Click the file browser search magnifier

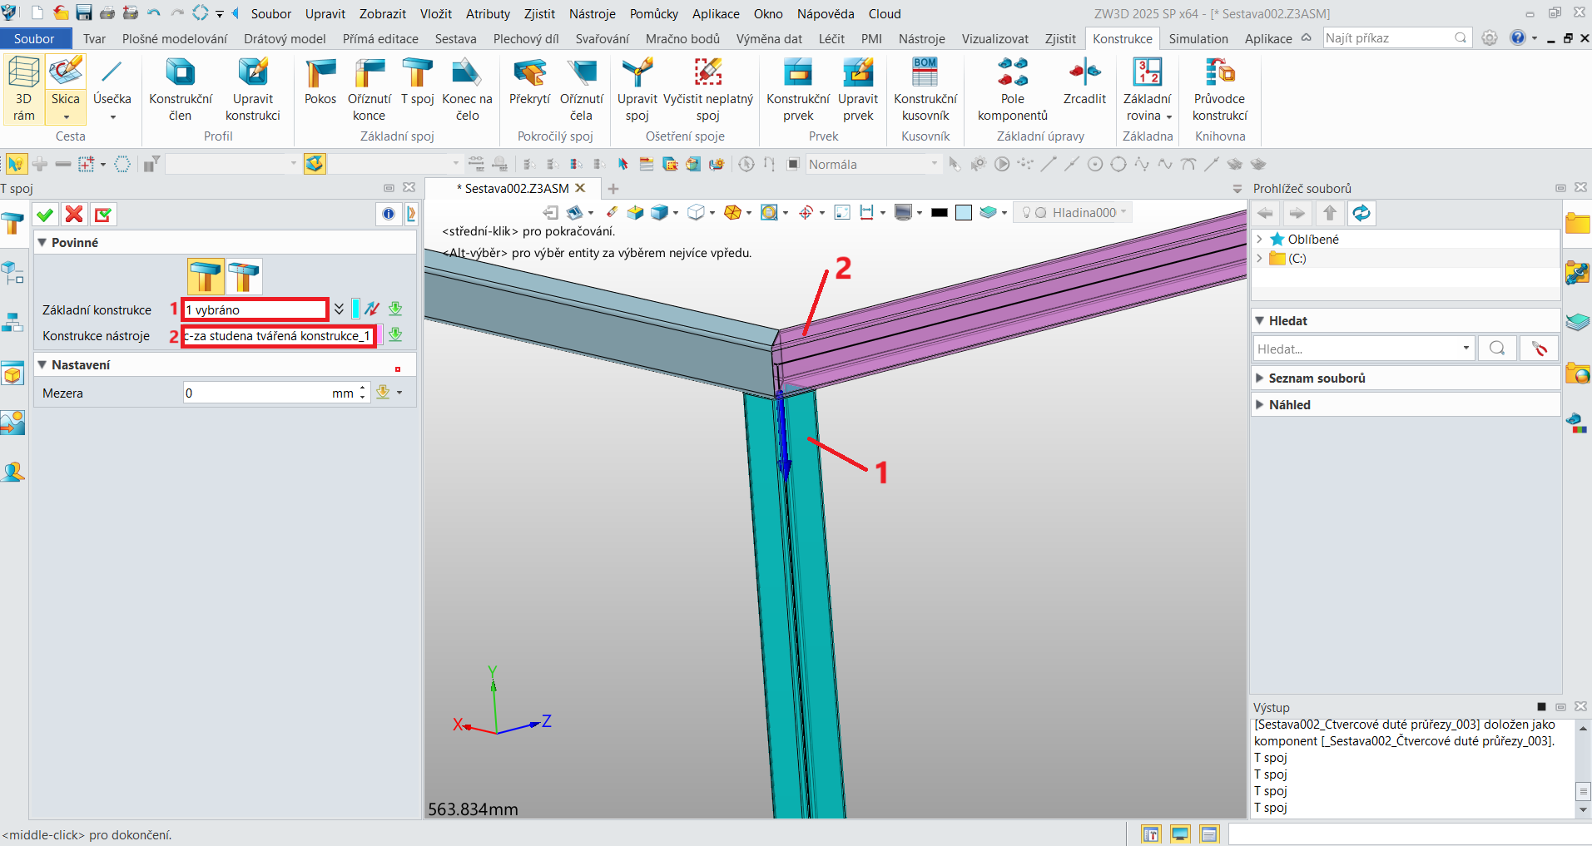1497,349
